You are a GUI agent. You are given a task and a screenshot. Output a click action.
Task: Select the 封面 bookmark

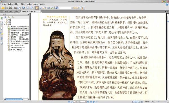(x=10, y=20)
